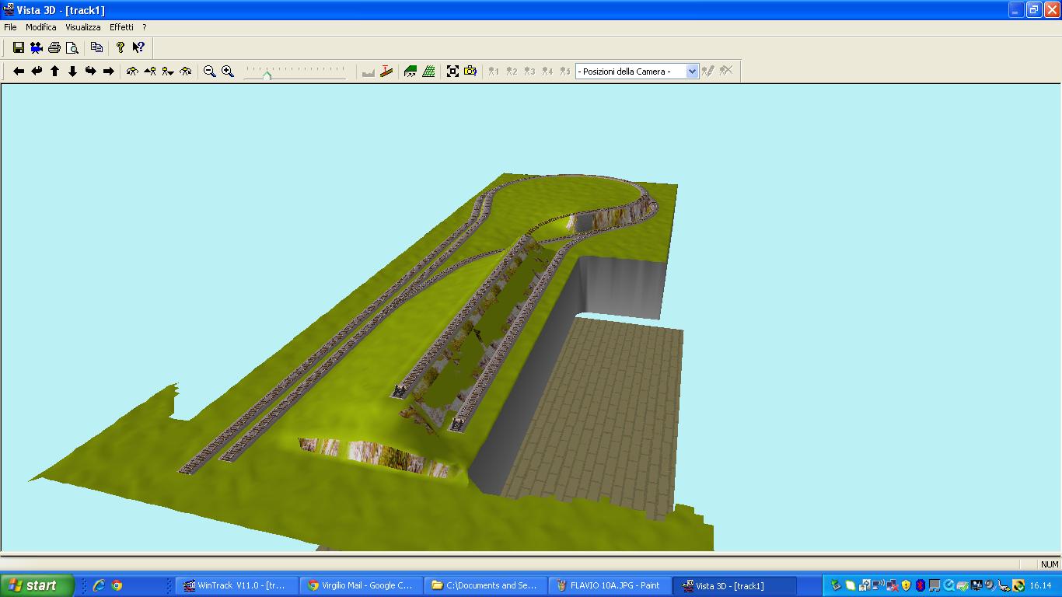Click the 3D railway layout view
The image size is (1062, 597).
click(531, 318)
